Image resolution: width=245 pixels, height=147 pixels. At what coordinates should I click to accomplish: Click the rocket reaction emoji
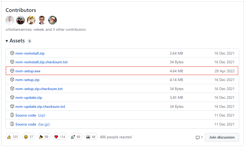click(73, 137)
